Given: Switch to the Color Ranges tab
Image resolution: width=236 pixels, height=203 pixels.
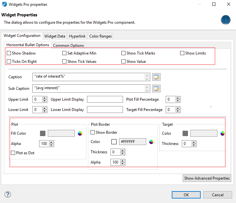Looking at the screenshot, I should pyautogui.click(x=101, y=36).
